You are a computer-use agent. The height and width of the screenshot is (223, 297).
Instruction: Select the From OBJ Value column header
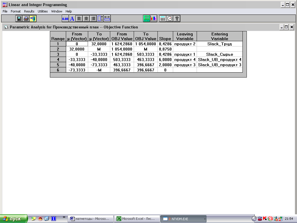click(122, 36)
